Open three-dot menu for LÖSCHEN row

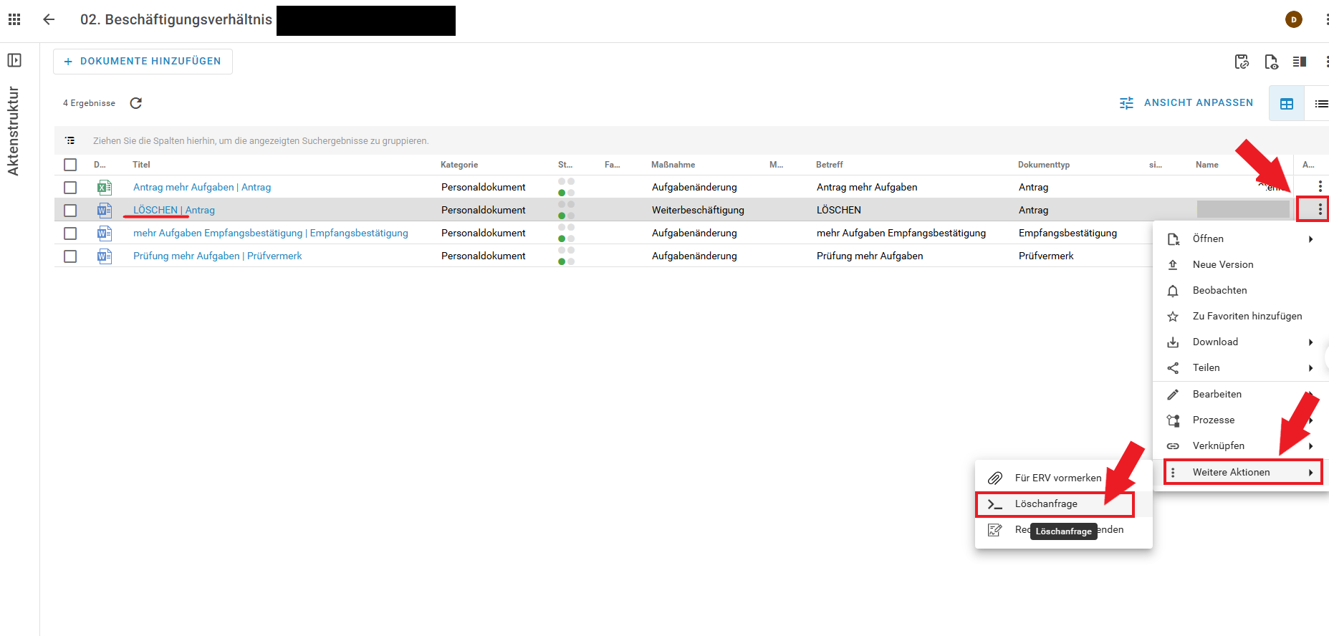tap(1320, 210)
